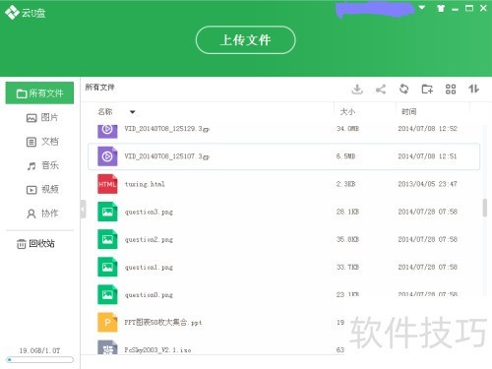Click the 所有文件 breadcrumb above the list

pos(99,88)
